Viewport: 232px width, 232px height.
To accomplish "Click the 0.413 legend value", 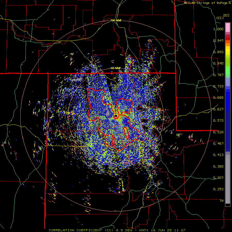I will tap(218, 155).
